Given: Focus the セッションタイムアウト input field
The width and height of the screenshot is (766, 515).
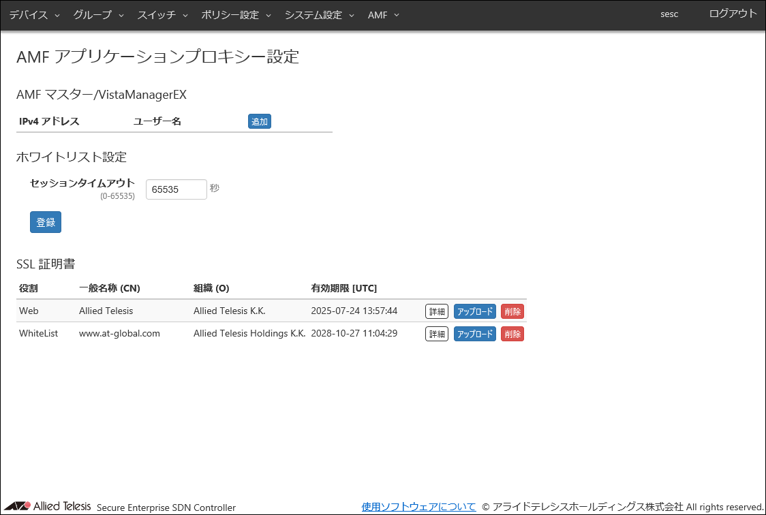Looking at the screenshot, I should click(177, 189).
